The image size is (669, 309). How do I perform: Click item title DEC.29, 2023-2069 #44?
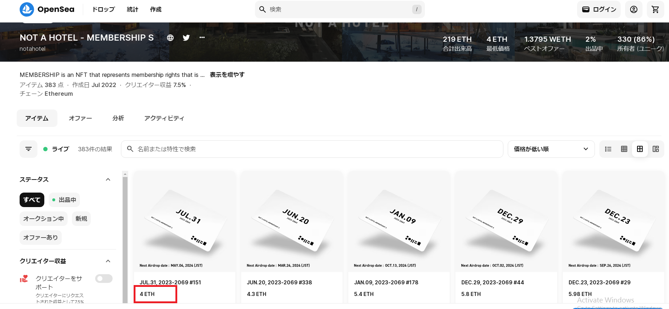click(x=493, y=283)
